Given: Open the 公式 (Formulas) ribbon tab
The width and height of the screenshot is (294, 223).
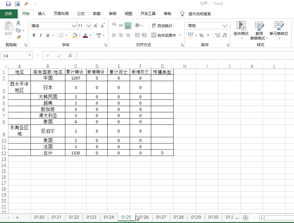Looking at the screenshot, I should point(81,14).
